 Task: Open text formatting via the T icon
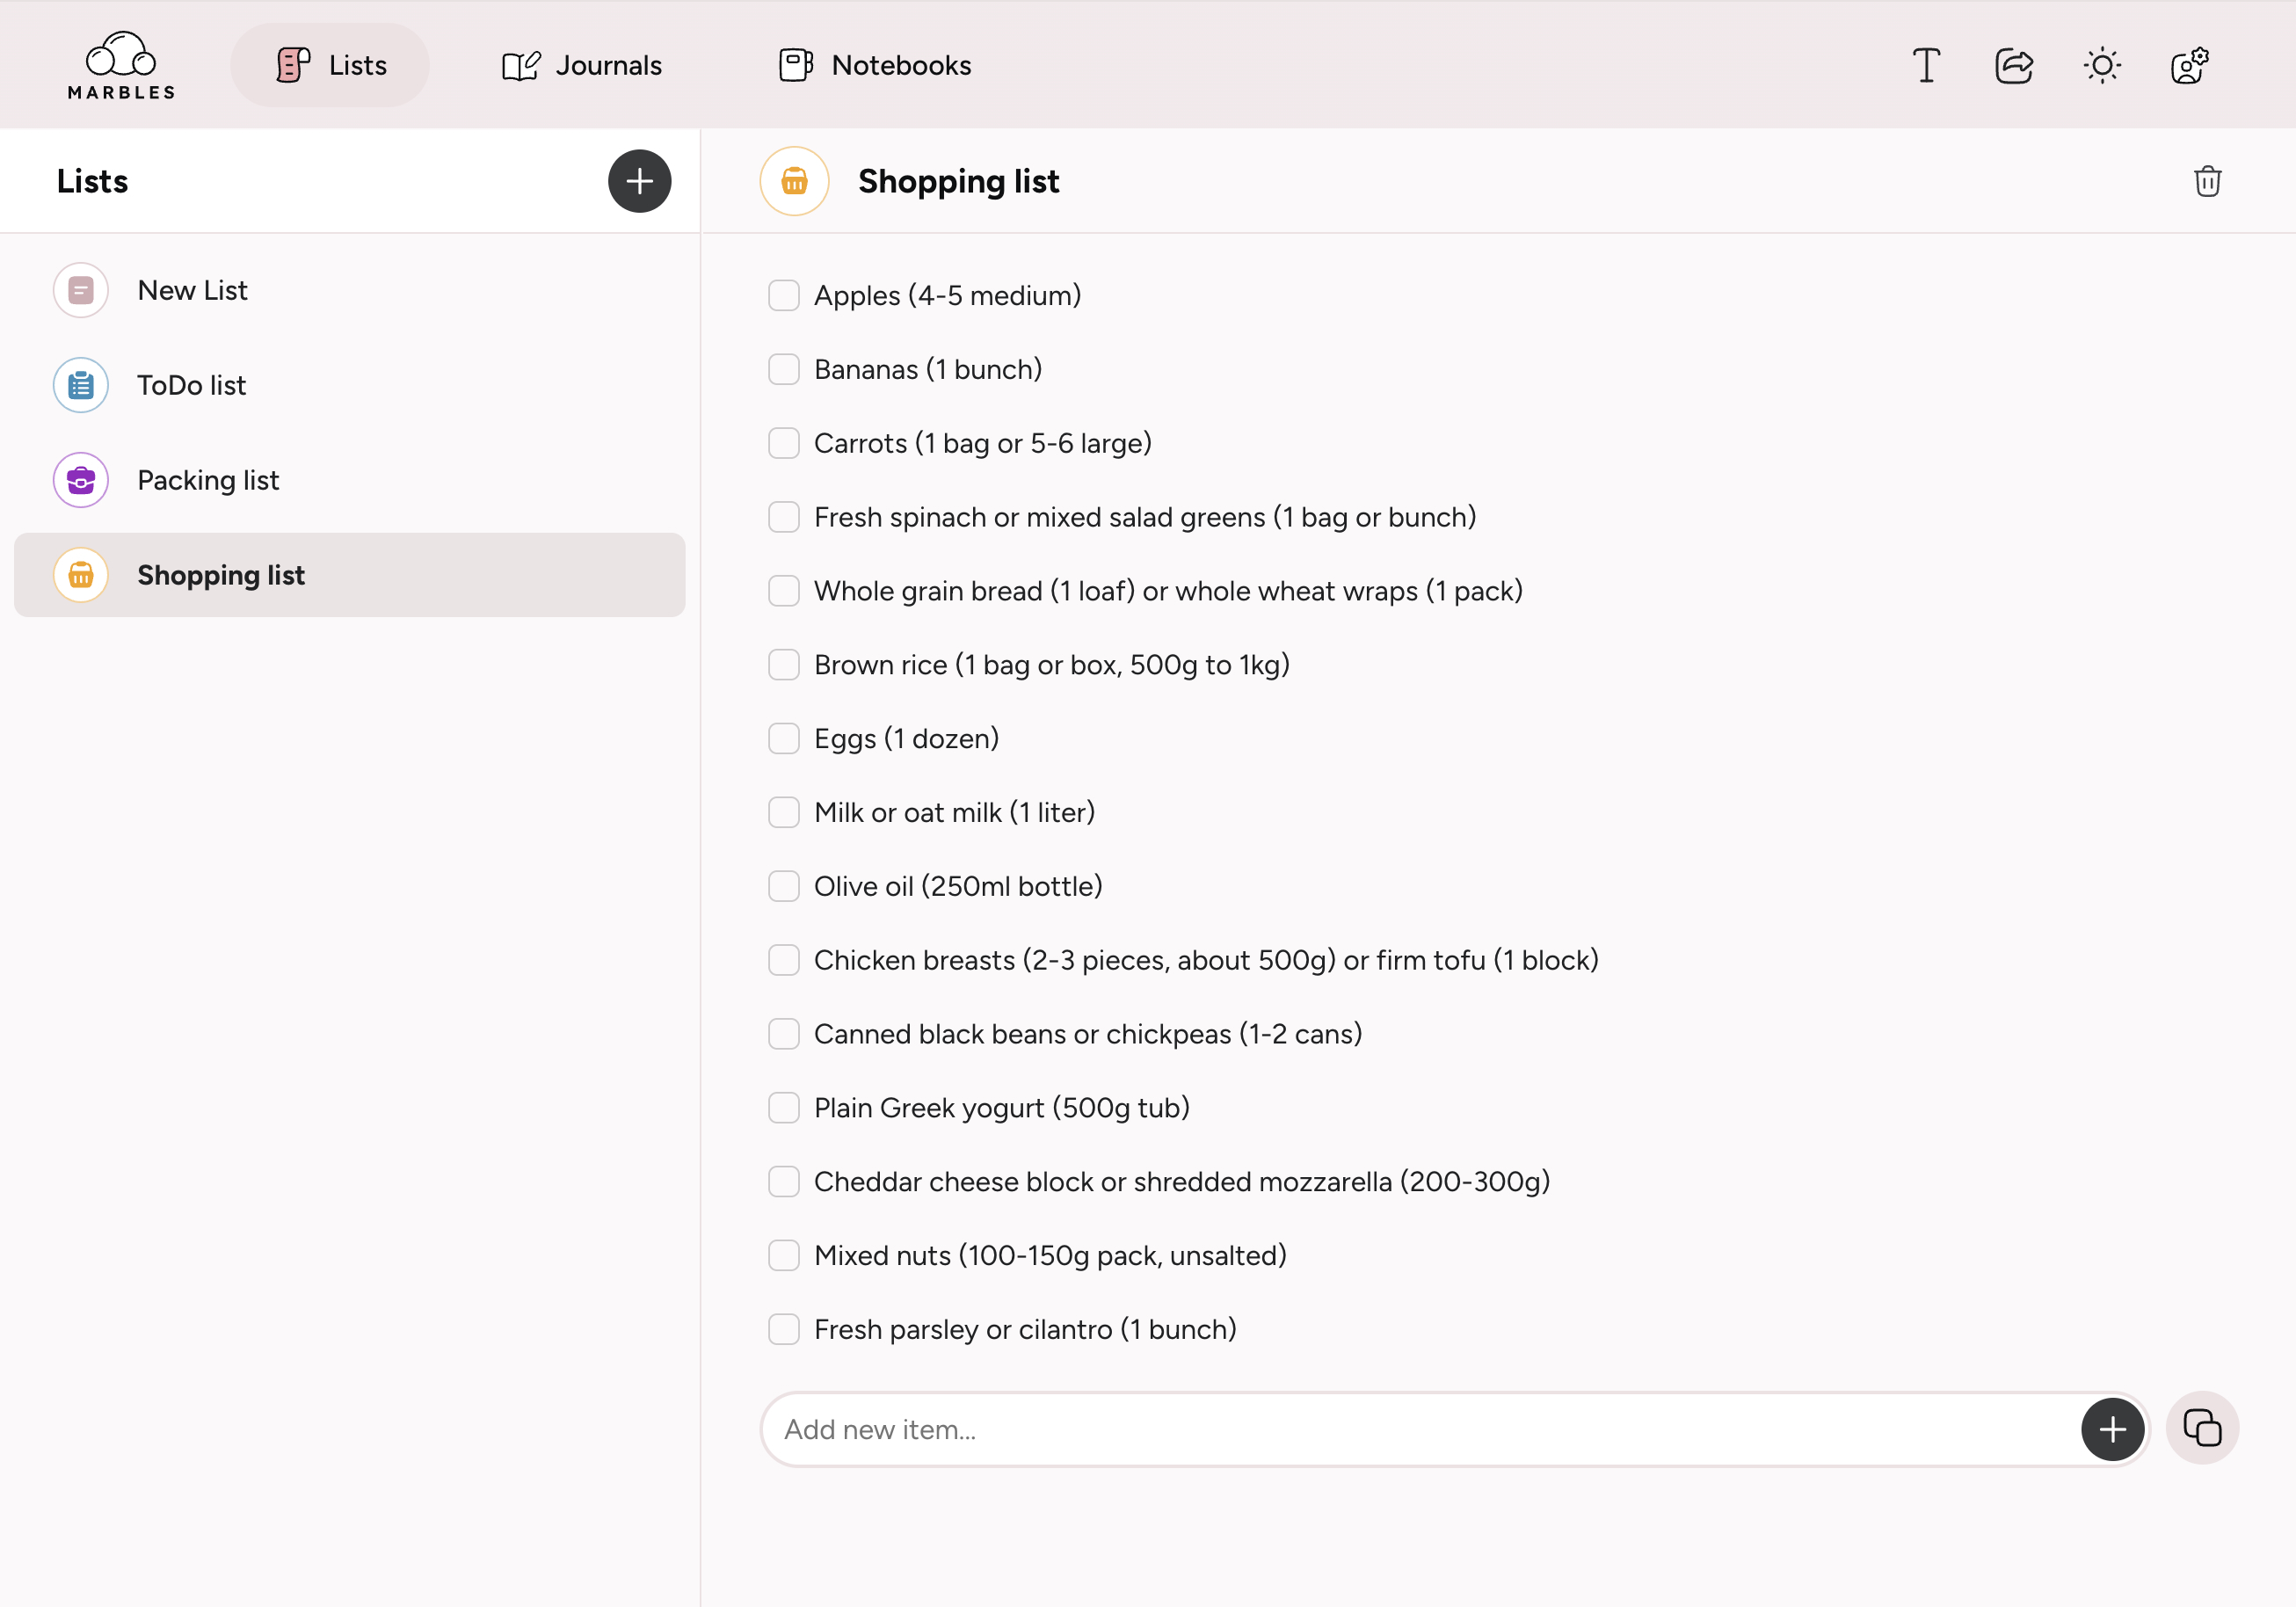1925,64
